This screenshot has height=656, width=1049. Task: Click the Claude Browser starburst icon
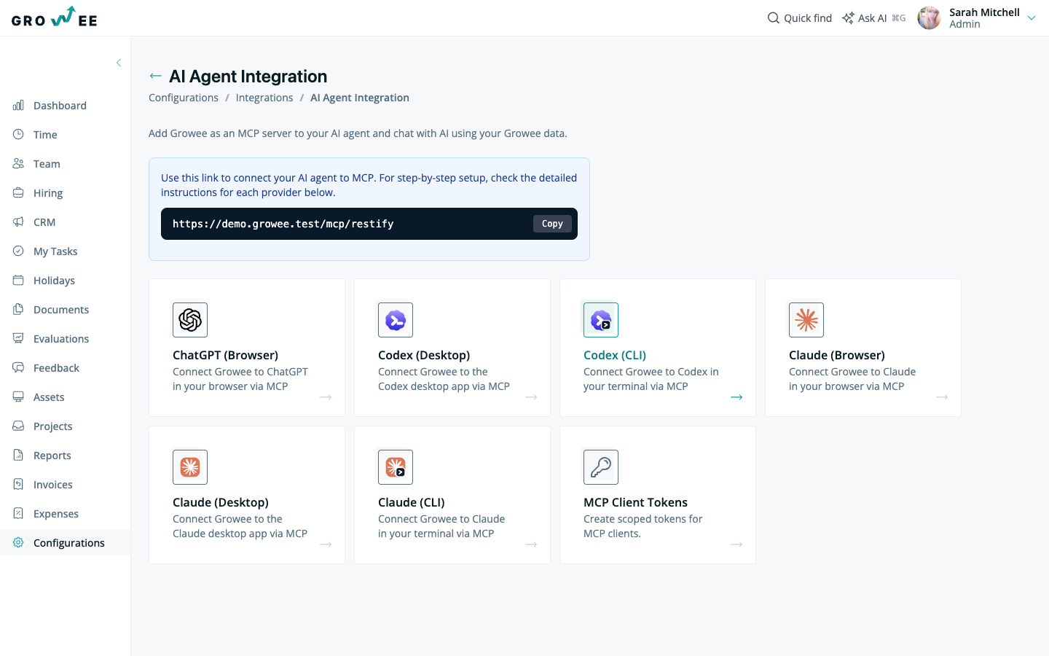(x=806, y=320)
